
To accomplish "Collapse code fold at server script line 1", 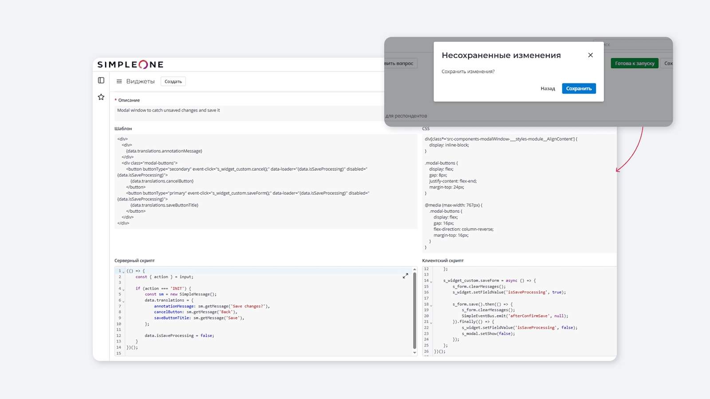I will point(124,272).
